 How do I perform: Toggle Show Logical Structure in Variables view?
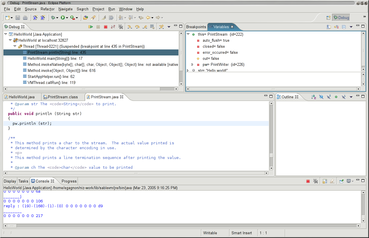tap(336, 27)
